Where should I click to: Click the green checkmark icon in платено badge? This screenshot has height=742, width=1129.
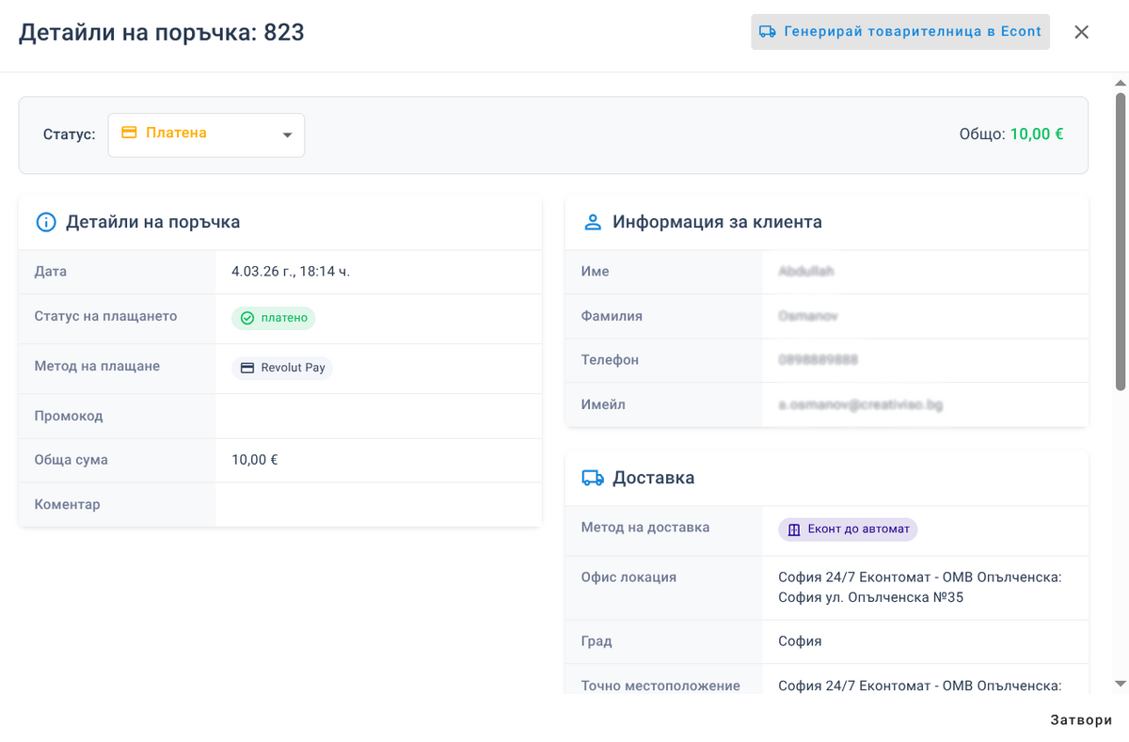point(247,319)
